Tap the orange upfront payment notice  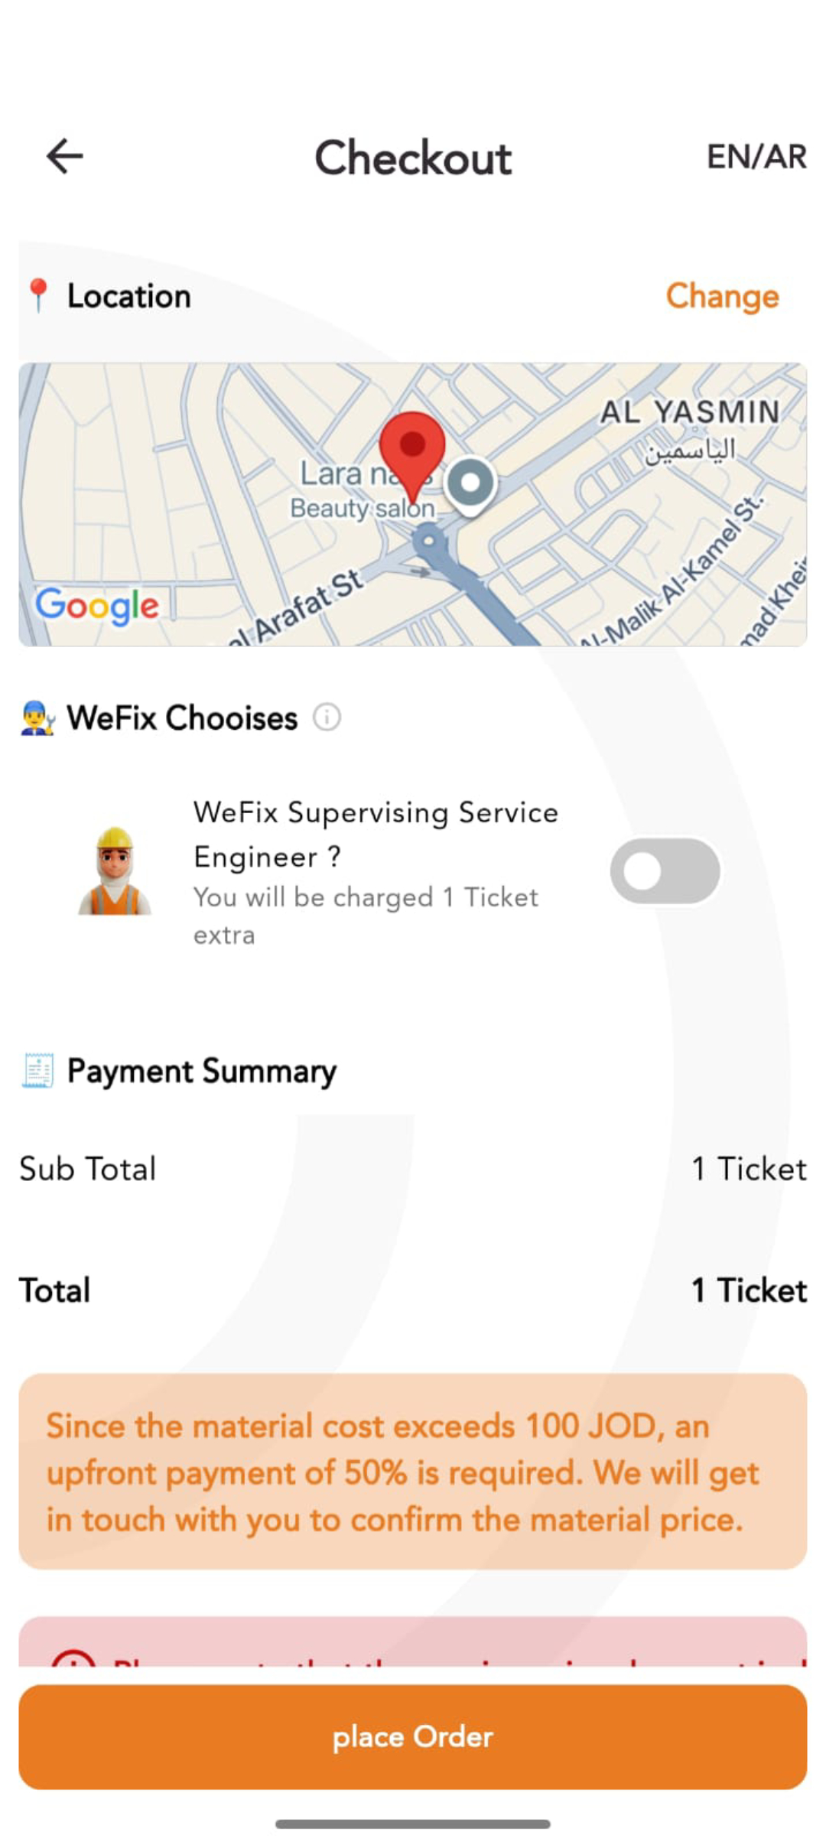[x=413, y=1472]
